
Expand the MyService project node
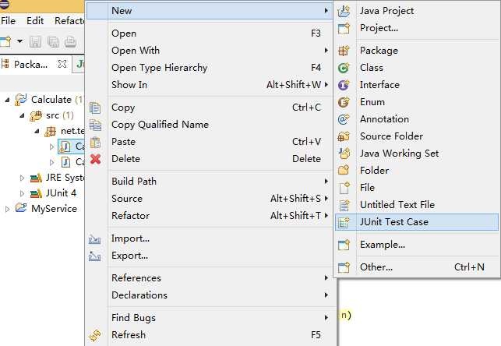pos(7,209)
